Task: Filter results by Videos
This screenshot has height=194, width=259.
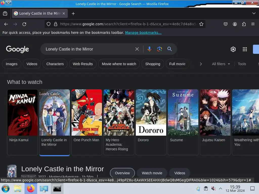Action: (x=32, y=64)
